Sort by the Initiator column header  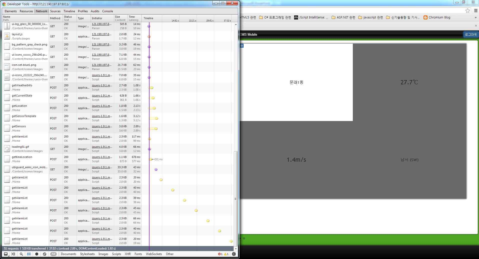coord(102,18)
